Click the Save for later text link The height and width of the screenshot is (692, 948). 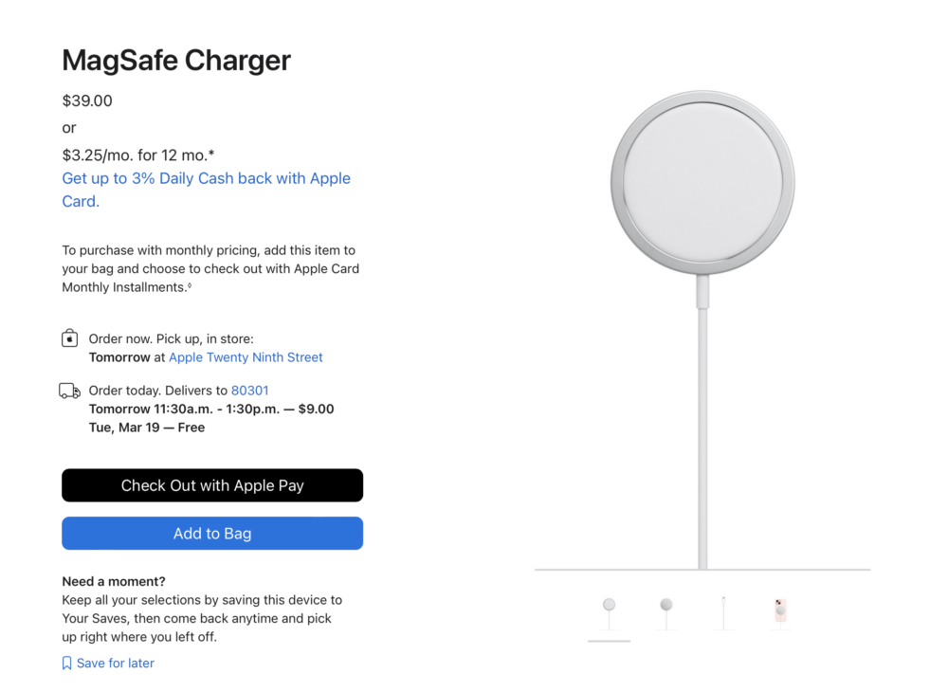tap(115, 664)
